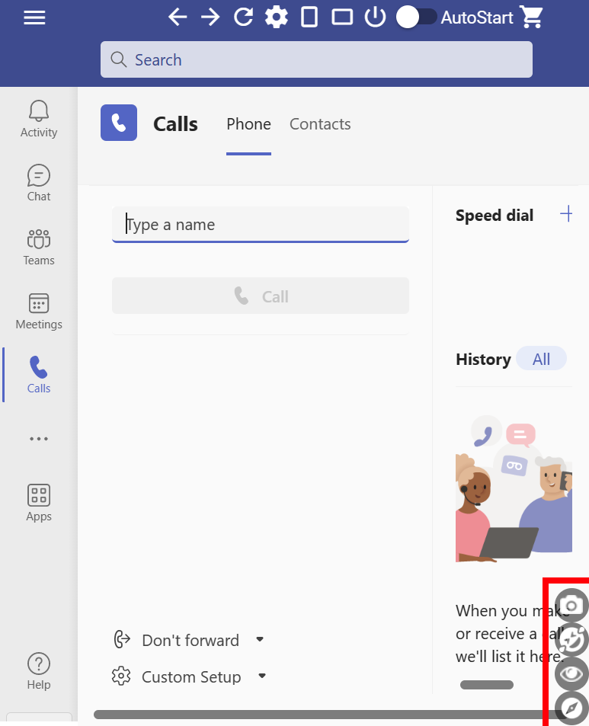Click the Type a name field
This screenshot has height=726, width=589.
point(260,225)
